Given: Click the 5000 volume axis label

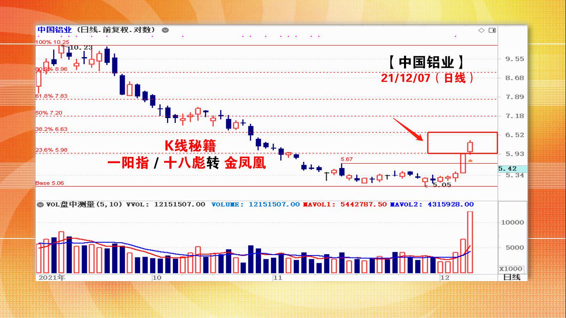Looking at the screenshot, I should click(514, 248).
